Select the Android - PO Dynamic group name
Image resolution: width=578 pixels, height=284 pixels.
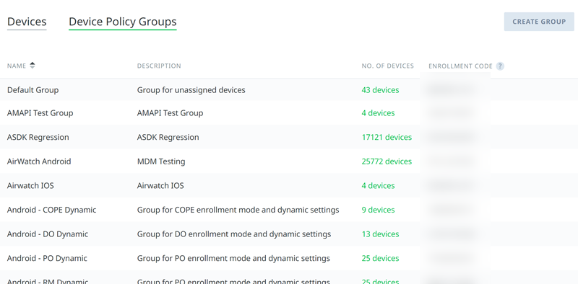47,259
